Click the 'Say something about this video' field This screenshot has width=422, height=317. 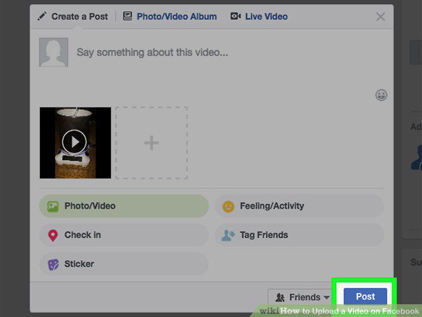[x=152, y=52]
